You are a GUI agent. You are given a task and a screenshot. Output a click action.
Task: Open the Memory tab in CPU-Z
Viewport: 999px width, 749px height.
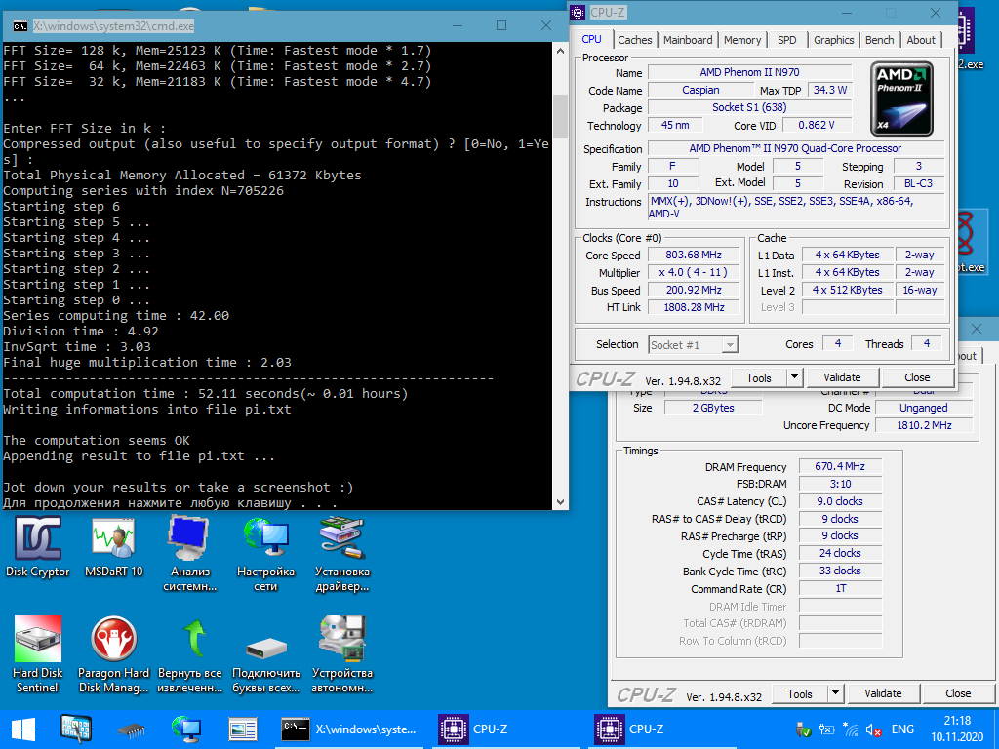pyautogui.click(x=742, y=40)
